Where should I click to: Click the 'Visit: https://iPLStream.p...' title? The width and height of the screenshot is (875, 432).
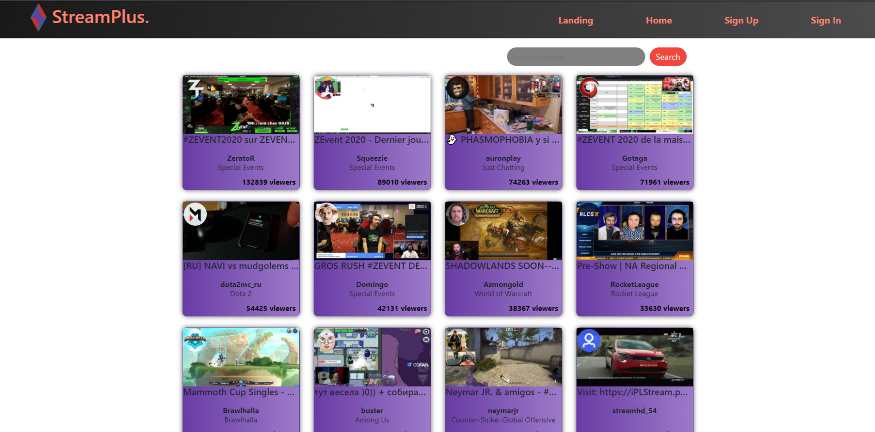click(632, 392)
